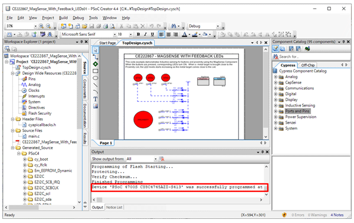This screenshot has height=223, width=354.
Task: Toggle Align Right text alignment
Action: tap(175, 34)
